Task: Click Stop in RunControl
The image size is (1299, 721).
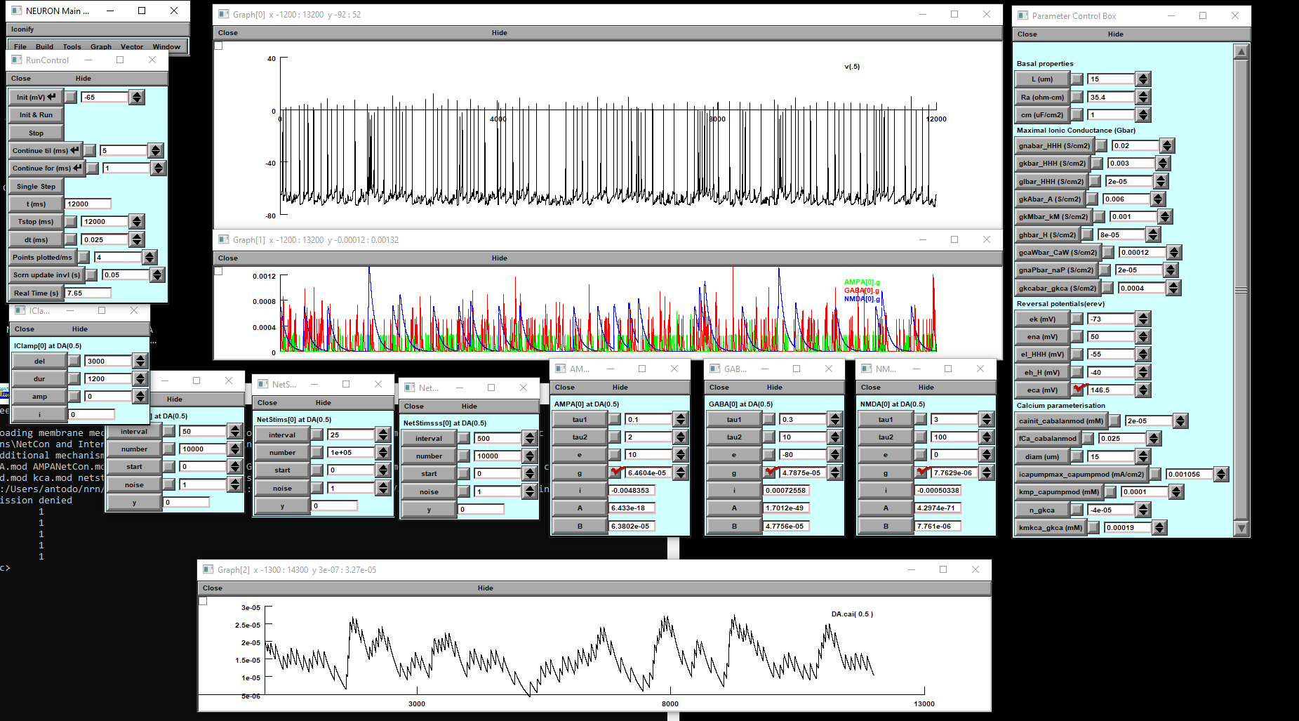Action: pyautogui.click(x=35, y=133)
